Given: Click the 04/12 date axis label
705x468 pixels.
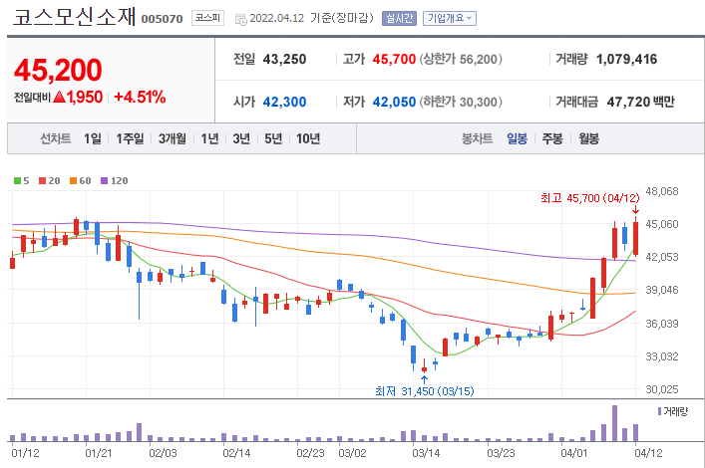Looking at the screenshot, I should point(648,453).
